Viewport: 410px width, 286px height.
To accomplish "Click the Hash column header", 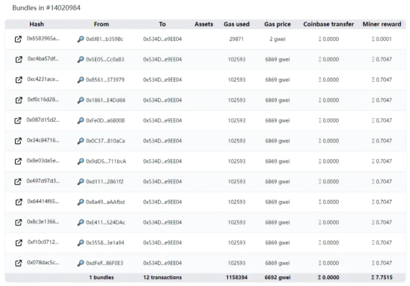I will coord(37,25).
